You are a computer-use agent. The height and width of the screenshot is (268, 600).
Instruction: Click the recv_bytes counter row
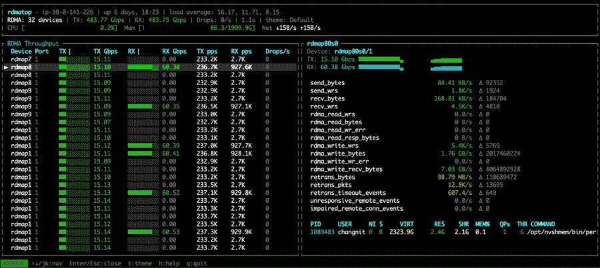pyautogui.click(x=407, y=98)
